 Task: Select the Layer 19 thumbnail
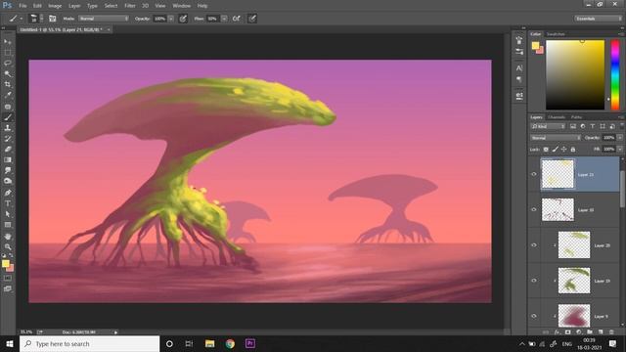pos(574,281)
